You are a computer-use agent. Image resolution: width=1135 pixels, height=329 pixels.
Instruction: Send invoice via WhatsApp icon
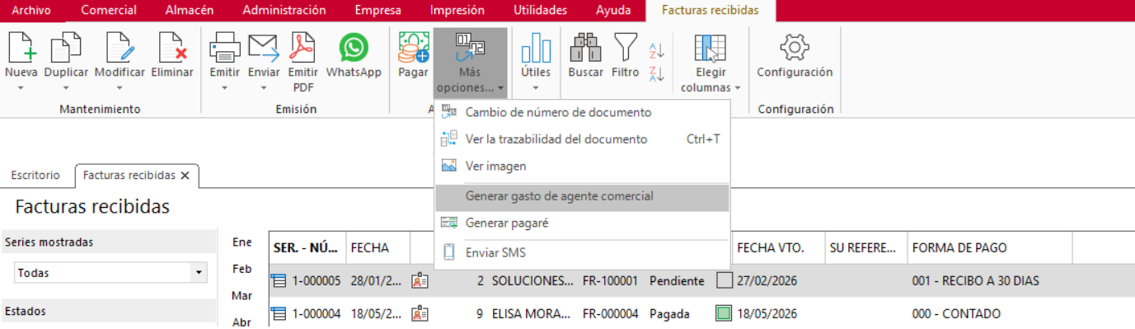coord(354,47)
